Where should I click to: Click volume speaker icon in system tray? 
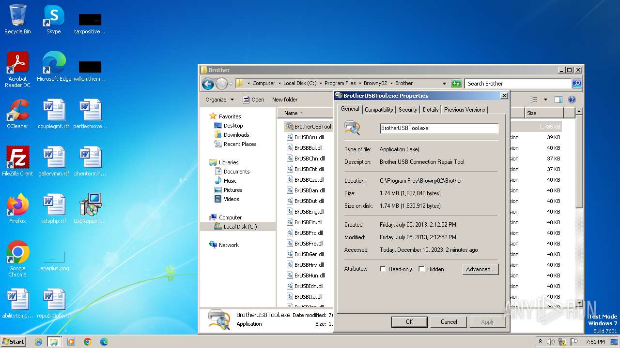click(551, 342)
